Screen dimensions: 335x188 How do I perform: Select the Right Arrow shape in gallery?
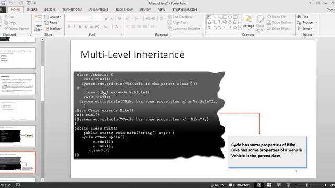[225, 22]
